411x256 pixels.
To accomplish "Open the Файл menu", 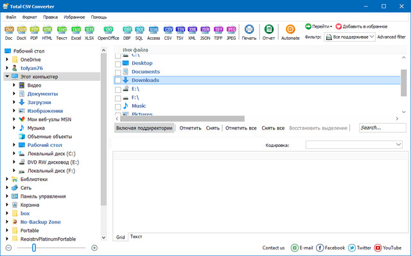I will point(11,17).
